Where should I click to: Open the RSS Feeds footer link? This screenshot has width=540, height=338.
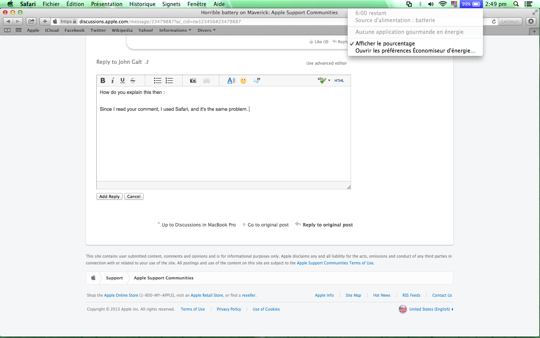pyautogui.click(x=411, y=295)
